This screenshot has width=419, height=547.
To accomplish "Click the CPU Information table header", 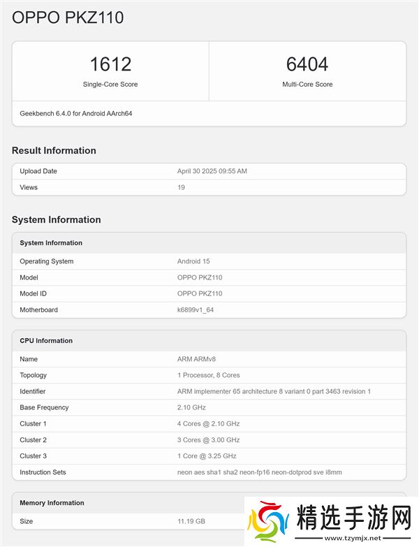I will [46, 341].
